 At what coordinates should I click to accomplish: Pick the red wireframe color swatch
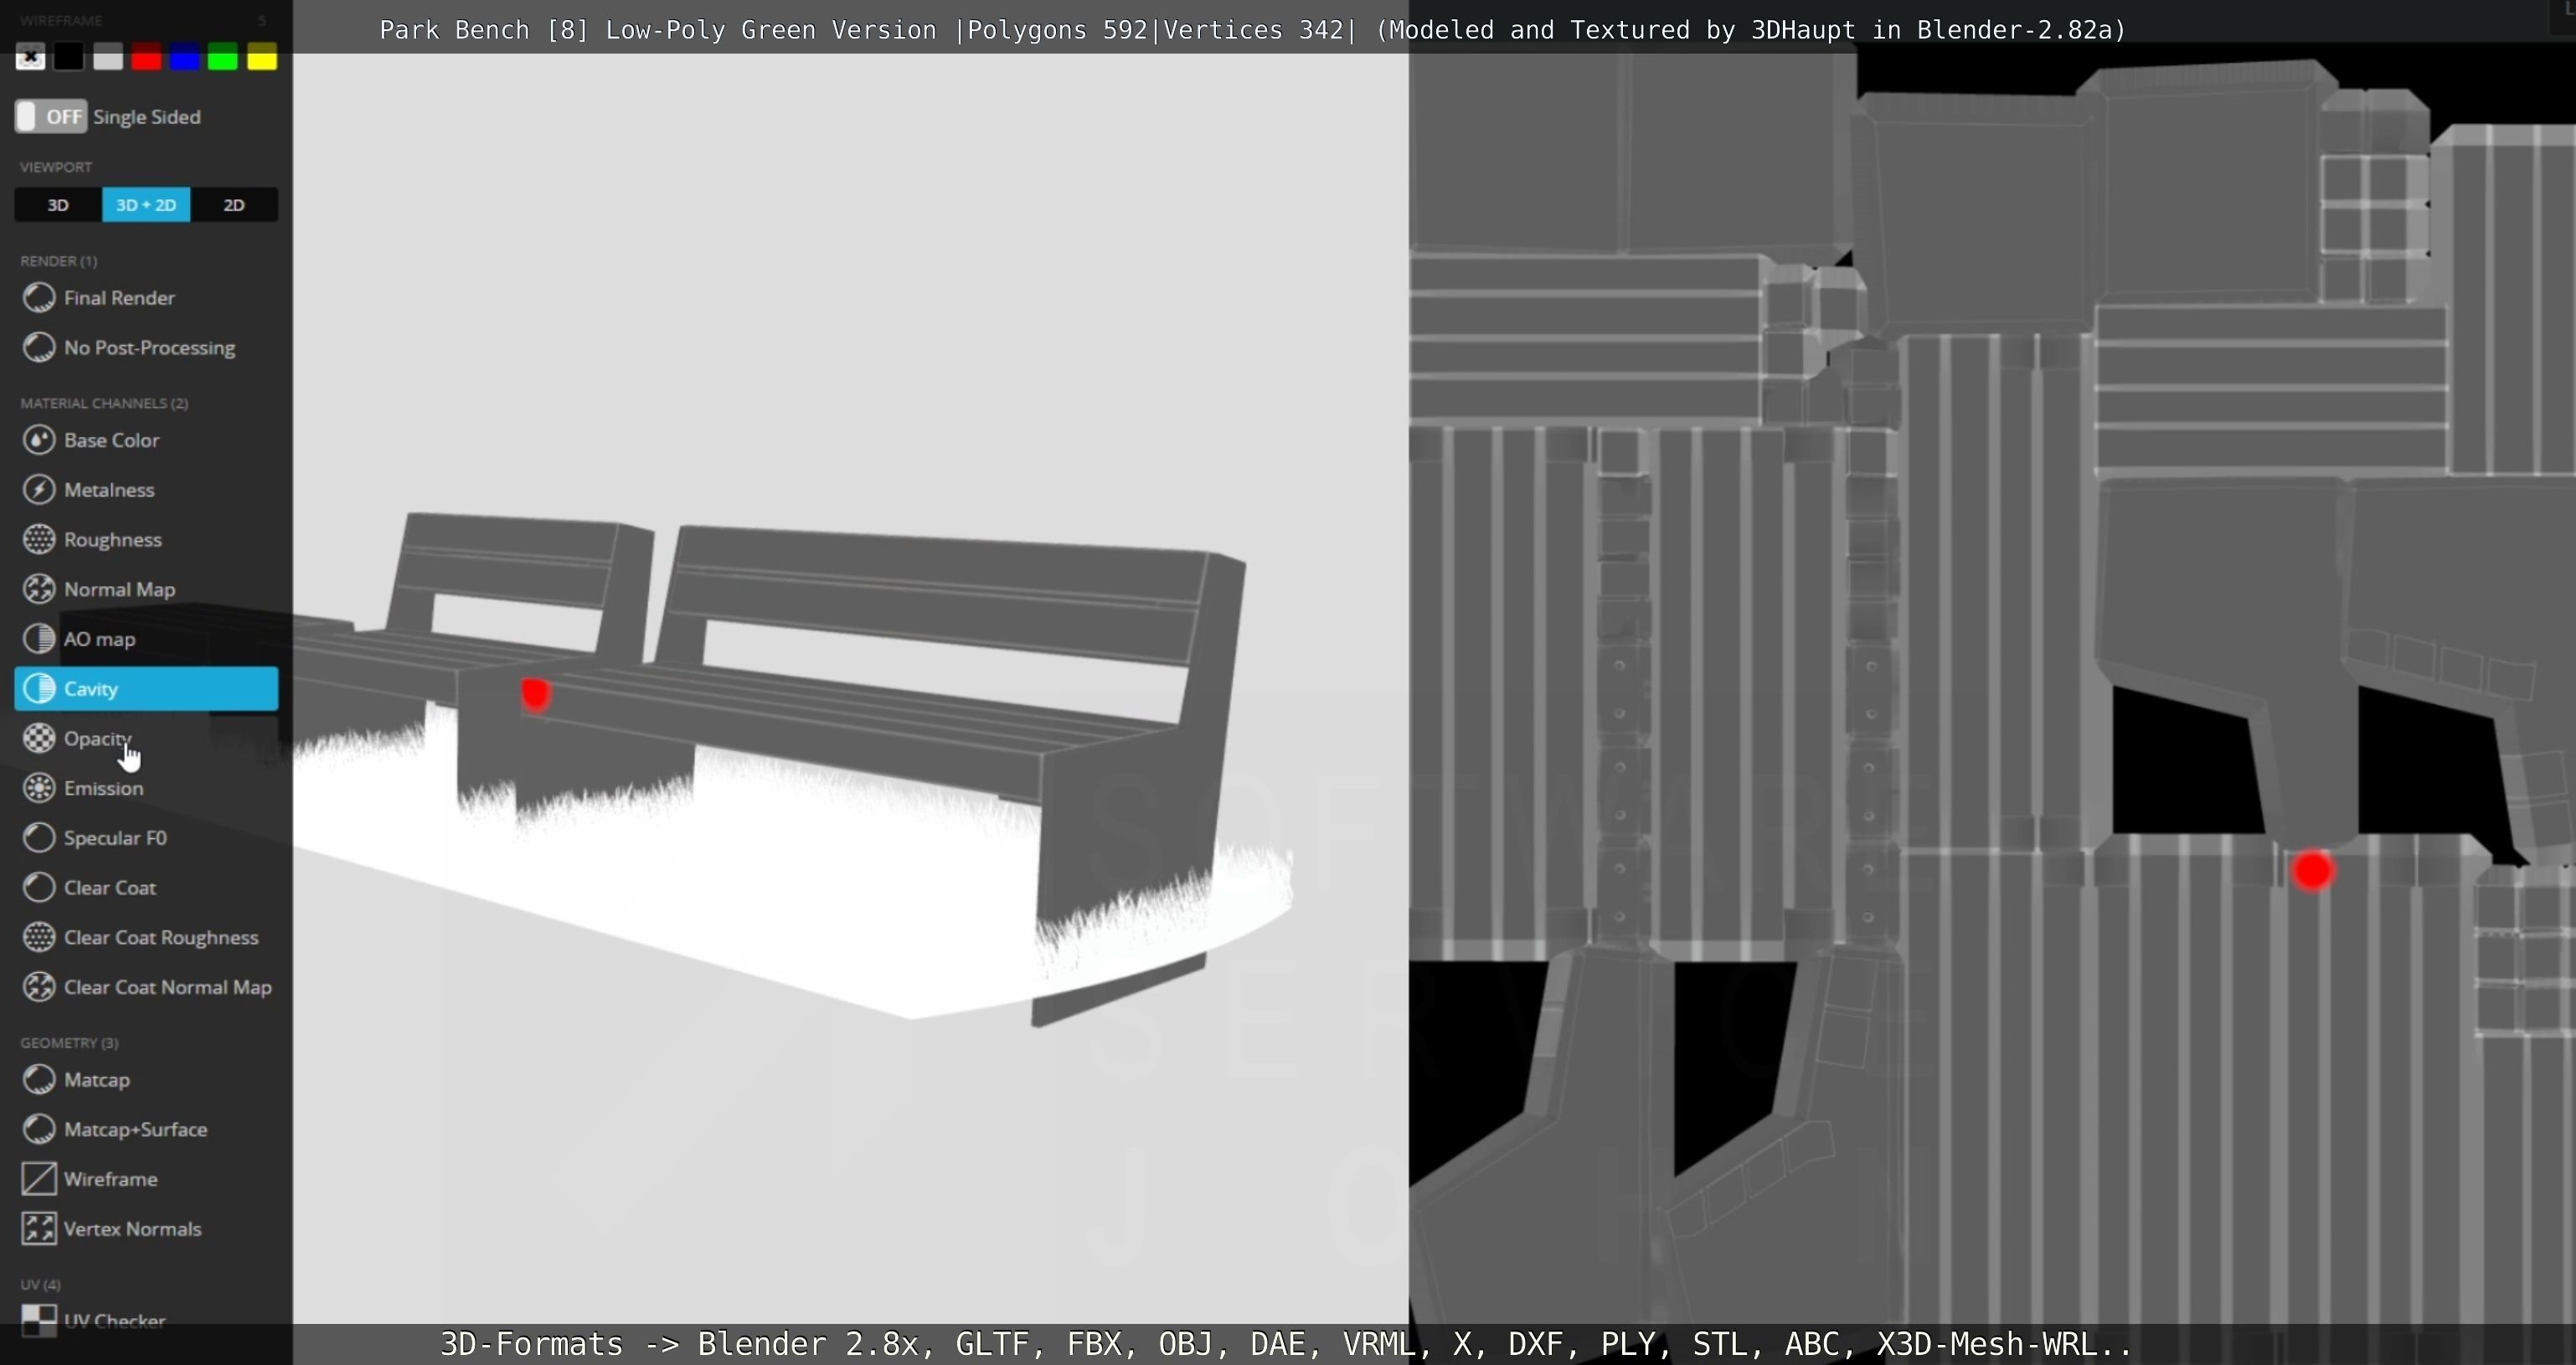[146, 58]
